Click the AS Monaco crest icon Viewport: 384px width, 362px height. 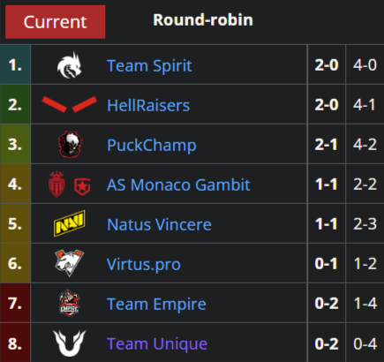click(56, 184)
